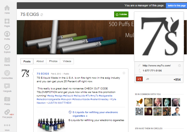The image size is (187, 132).
Task: Click the 3 circles button
Action: [x=121, y=15]
